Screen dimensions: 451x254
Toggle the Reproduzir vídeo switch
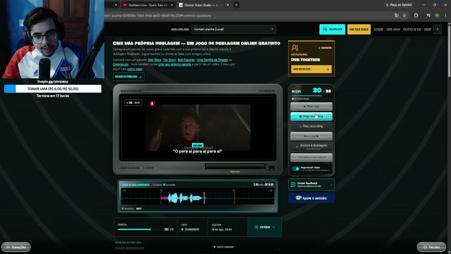296,169
